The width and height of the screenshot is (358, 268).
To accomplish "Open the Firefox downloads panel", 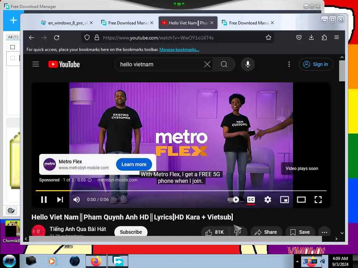I will click(x=311, y=37).
